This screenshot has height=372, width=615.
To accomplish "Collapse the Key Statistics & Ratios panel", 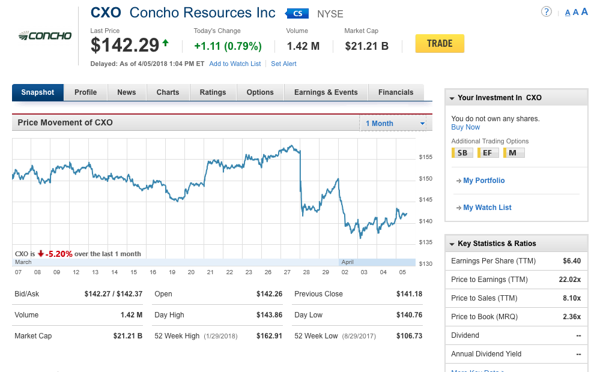I will pyautogui.click(x=452, y=244).
